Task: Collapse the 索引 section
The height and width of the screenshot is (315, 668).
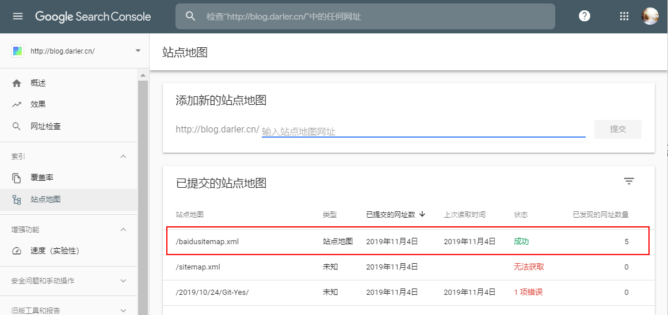Action: click(124, 157)
